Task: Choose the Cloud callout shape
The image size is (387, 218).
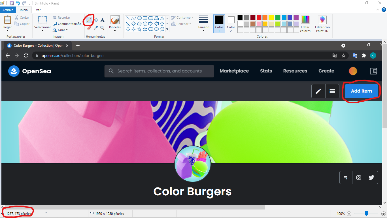Action: [162, 29]
